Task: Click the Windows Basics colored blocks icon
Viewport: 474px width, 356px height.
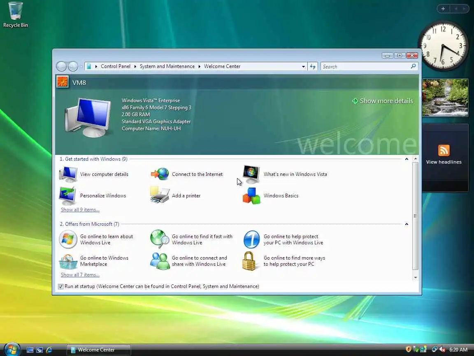Action: click(251, 196)
